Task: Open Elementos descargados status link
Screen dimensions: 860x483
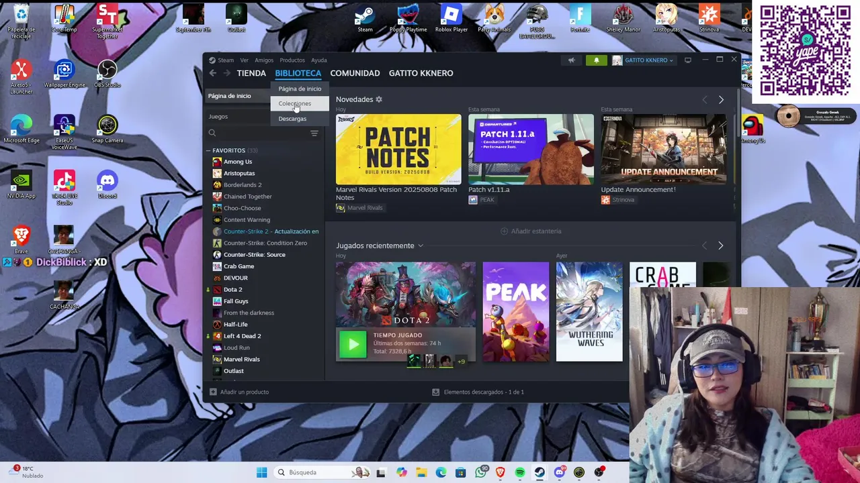Action: (x=478, y=392)
